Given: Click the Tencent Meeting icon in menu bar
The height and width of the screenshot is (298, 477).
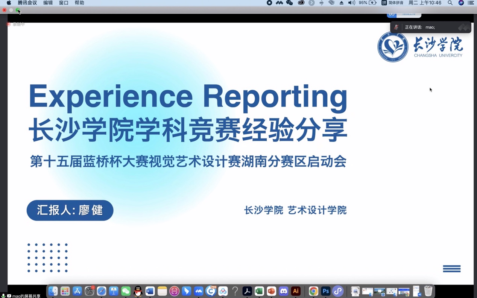Looking at the screenshot, I should click(x=279, y=3).
